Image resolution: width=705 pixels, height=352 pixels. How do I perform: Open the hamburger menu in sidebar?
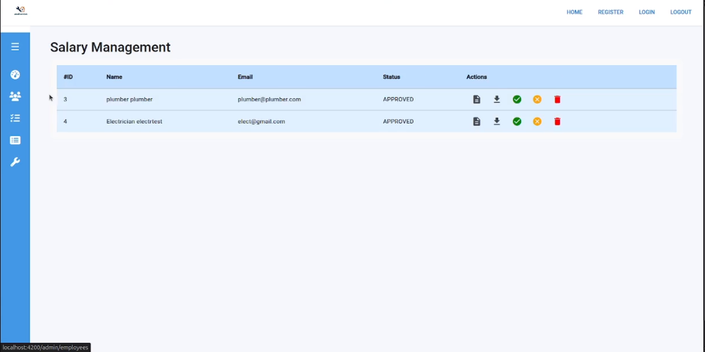pyautogui.click(x=15, y=47)
